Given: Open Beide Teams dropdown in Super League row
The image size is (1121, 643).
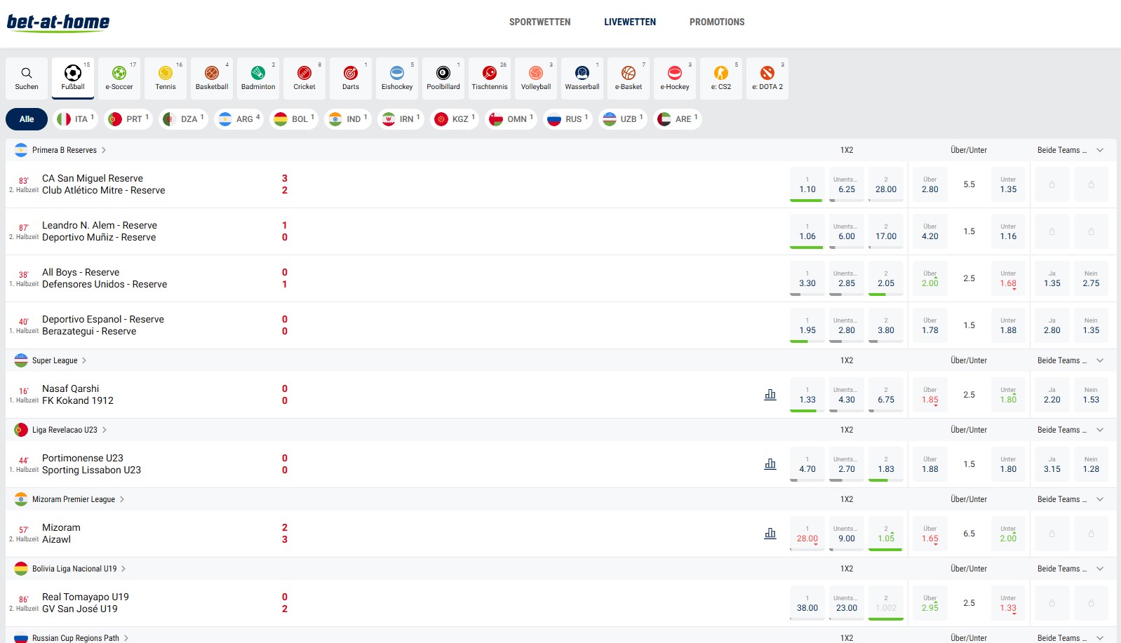Looking at the screenshot, I should click(x=1100, y=360).
